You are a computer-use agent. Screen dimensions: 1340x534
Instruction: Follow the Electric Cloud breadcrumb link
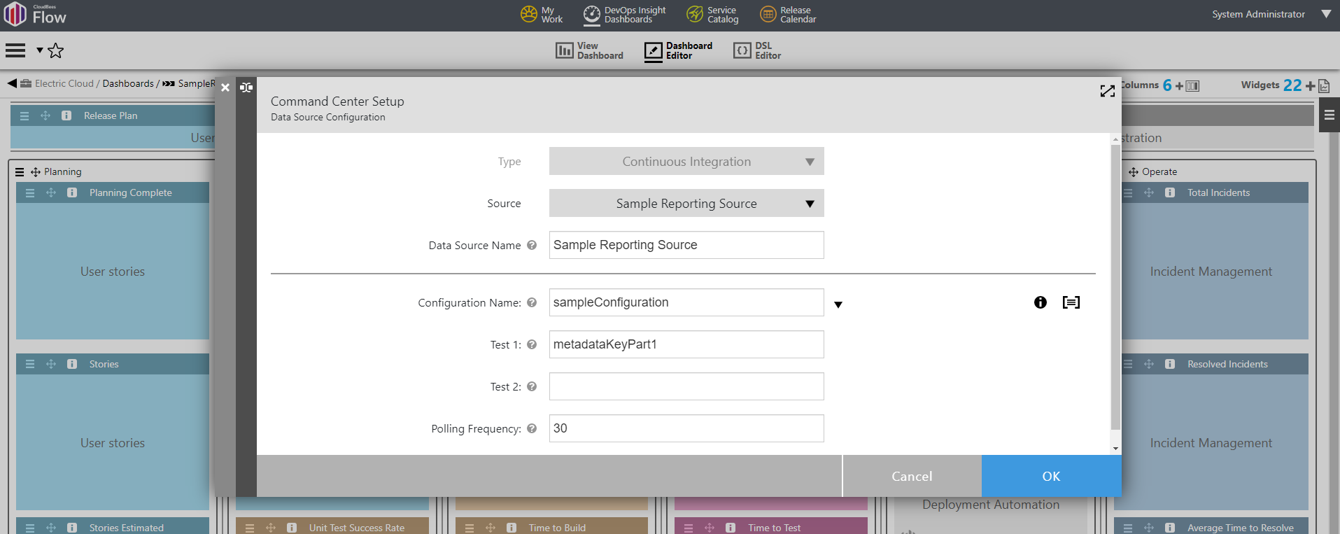tap(64, 83)
